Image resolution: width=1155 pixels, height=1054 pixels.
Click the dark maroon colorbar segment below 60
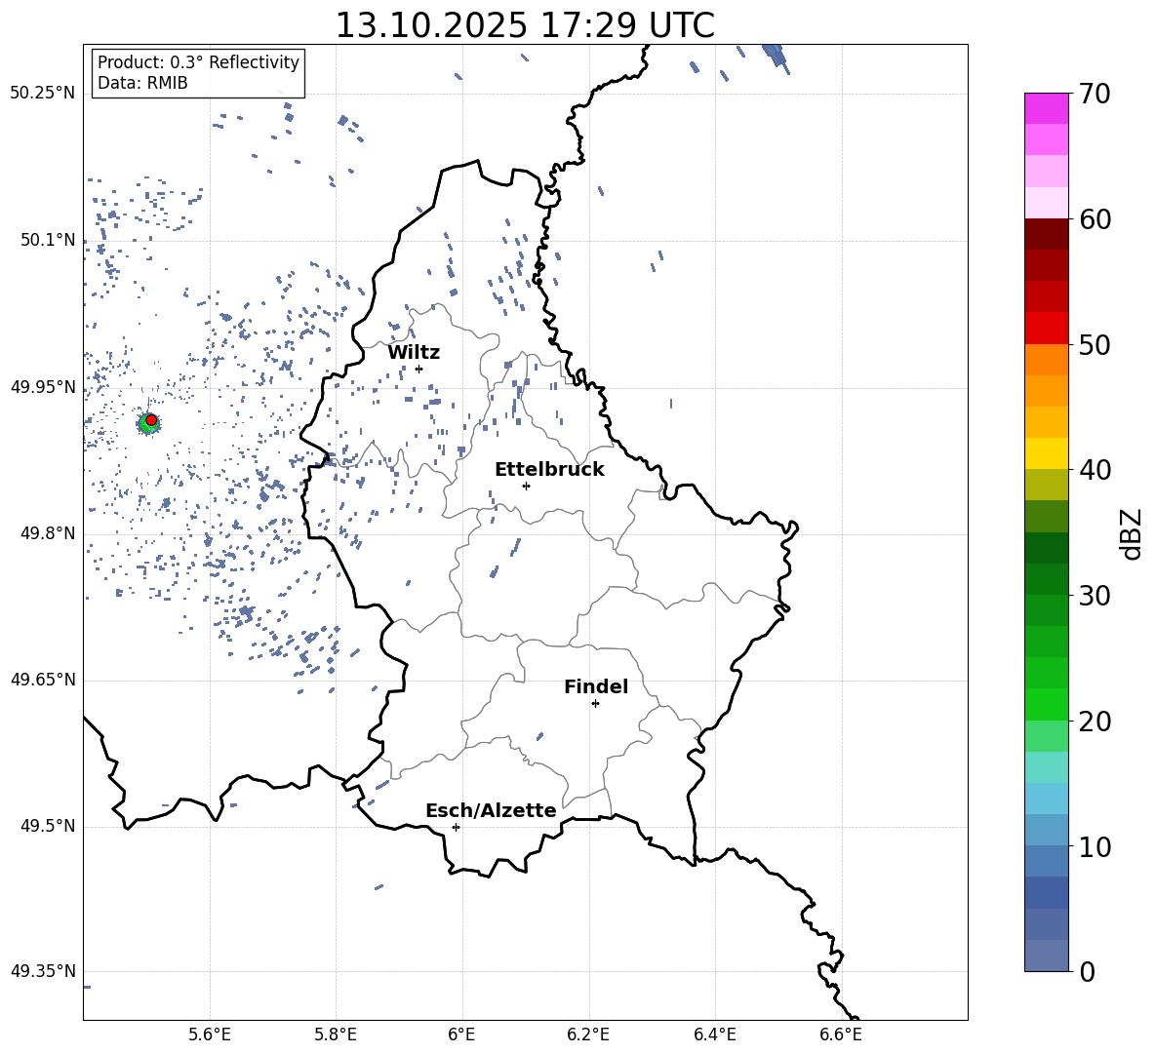tap(1047, 234)
